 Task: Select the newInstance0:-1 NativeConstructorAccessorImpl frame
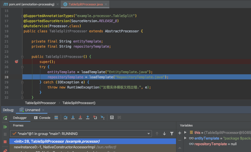click(x=93, y=147)
